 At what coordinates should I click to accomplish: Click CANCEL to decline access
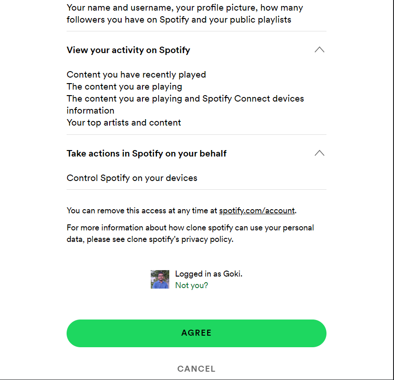(x=196, y=368)
